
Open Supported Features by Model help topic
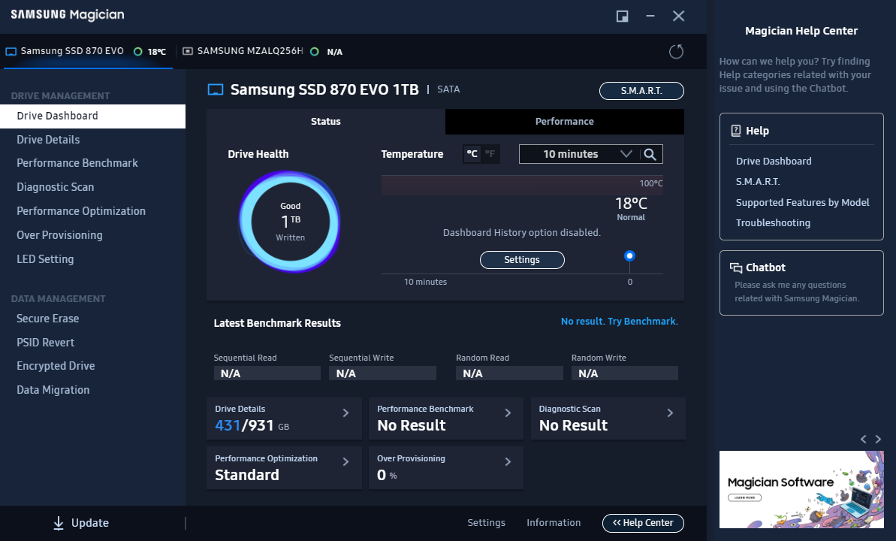click(802, 202)
